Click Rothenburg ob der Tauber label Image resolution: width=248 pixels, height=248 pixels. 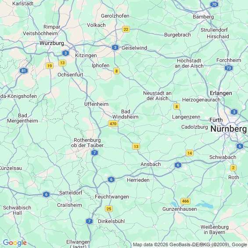click(x=87, y=143)
